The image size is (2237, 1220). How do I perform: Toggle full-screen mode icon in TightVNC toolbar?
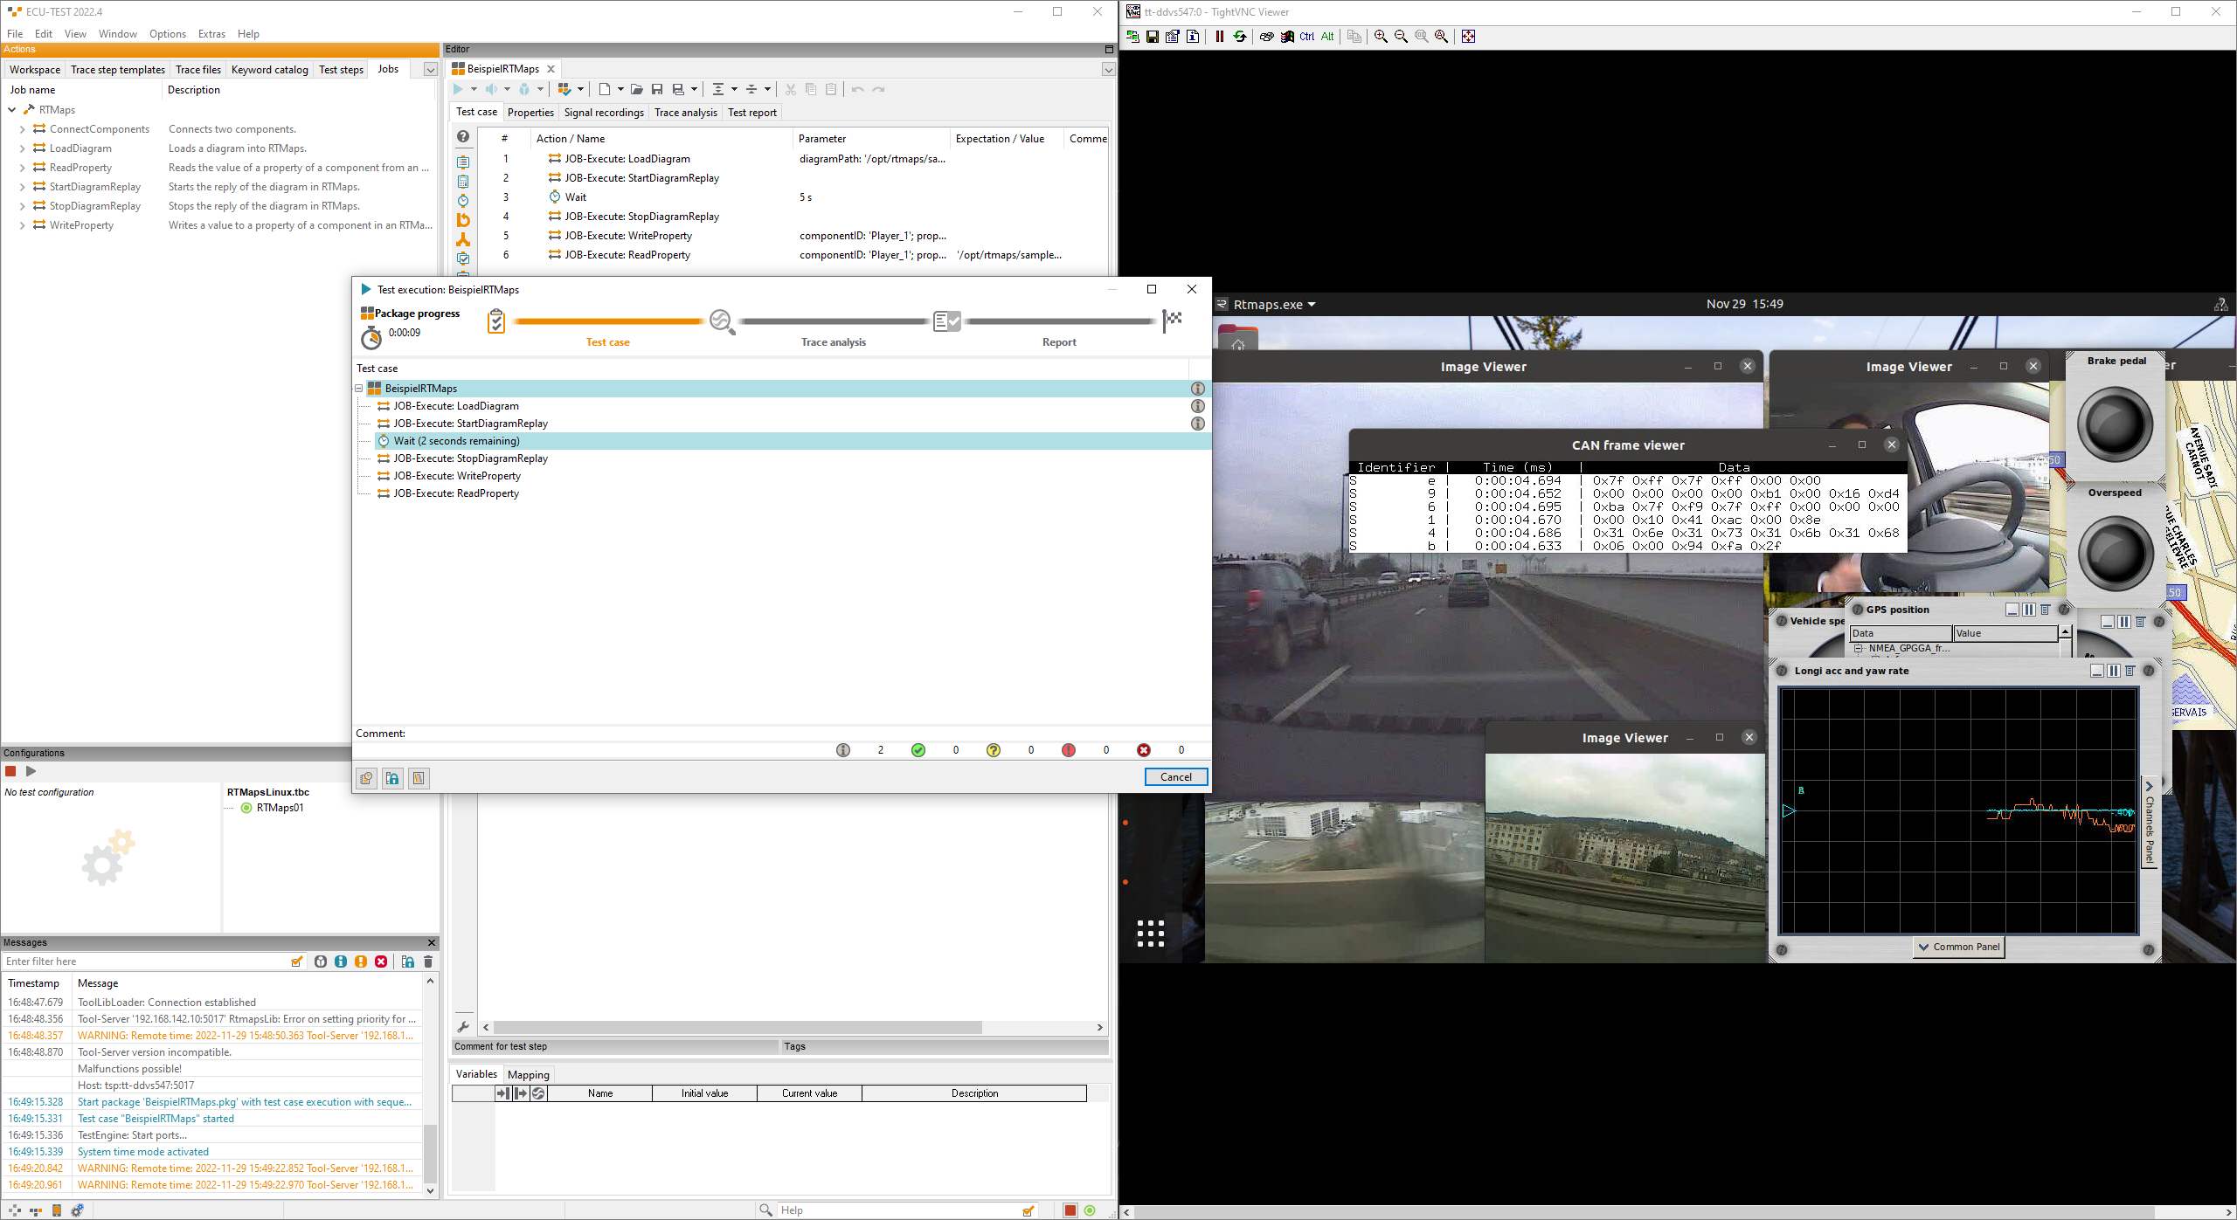coord(1468,37)
